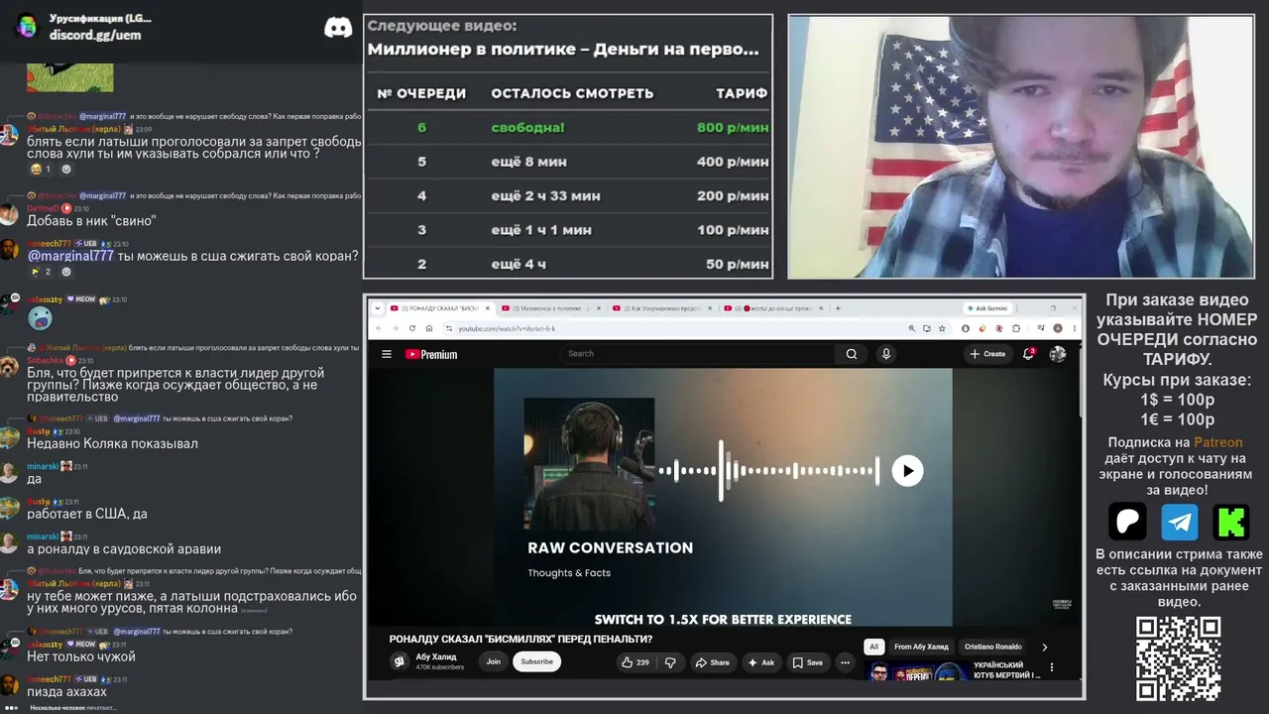The height and width of the screenshot is (714, 1269).
Task: Click the browser zoom magnifier icon
Action: [x=912, y=328]
